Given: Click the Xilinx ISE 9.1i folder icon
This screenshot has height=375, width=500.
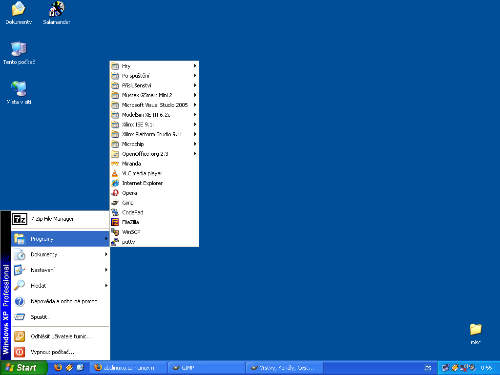Looking at the screenshot, I should click(115, 125).
